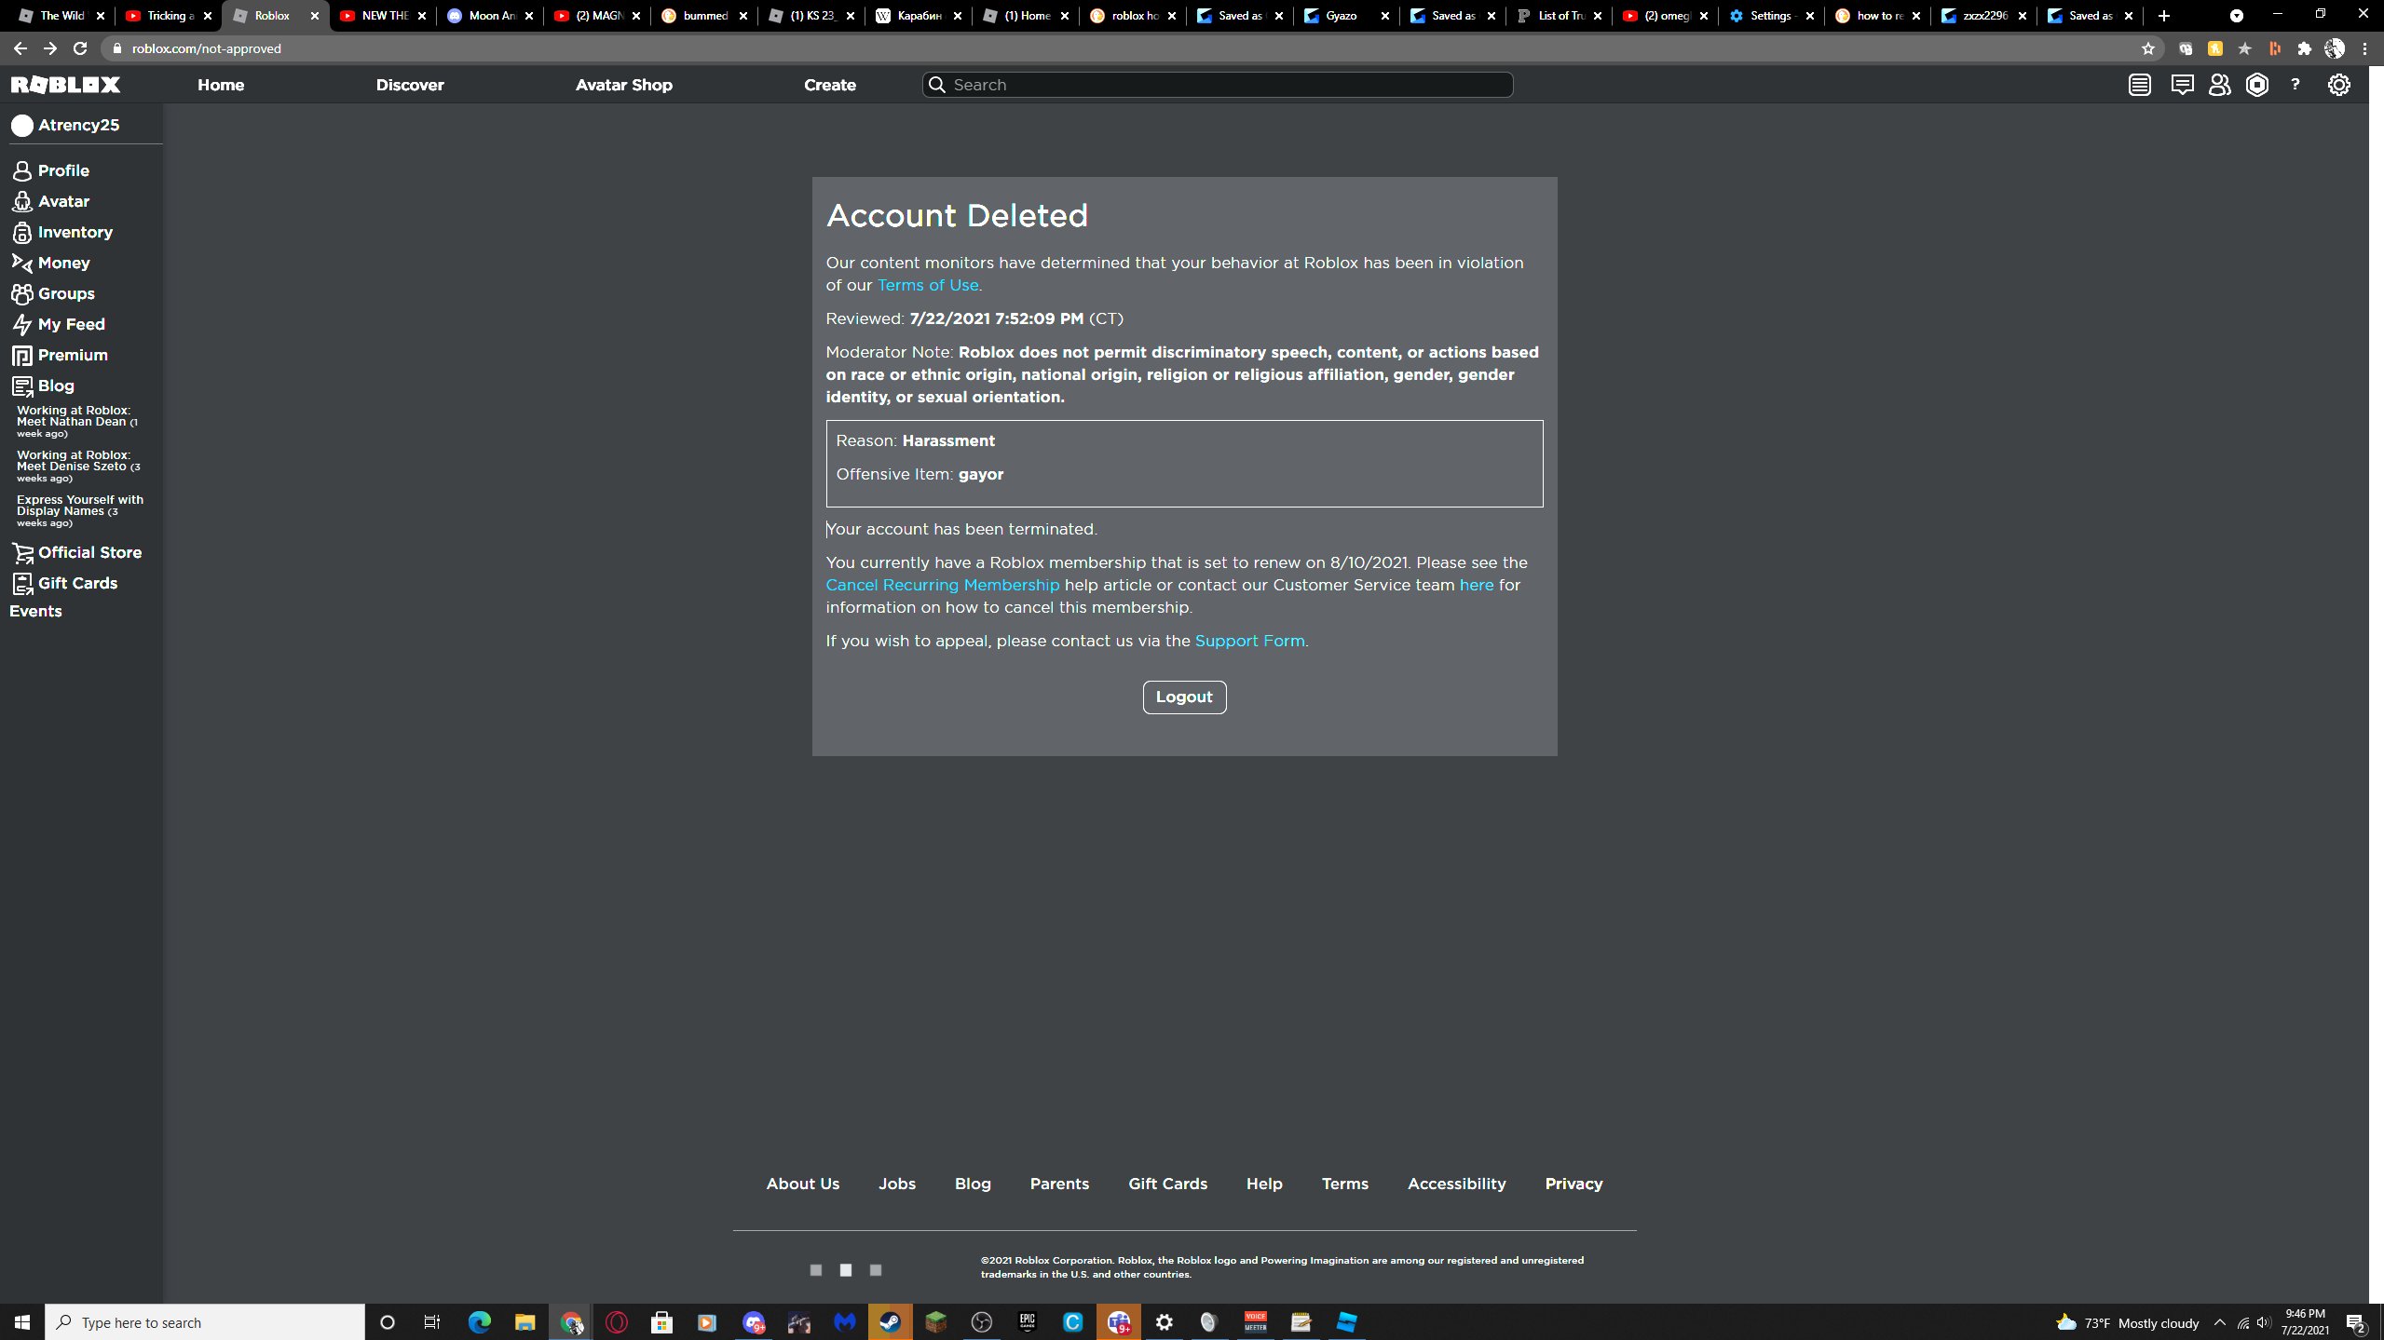The image size is (2384, 1340).
Task: Click Windows 'Type here to search' box
Action: click(x=205, y=1322)
